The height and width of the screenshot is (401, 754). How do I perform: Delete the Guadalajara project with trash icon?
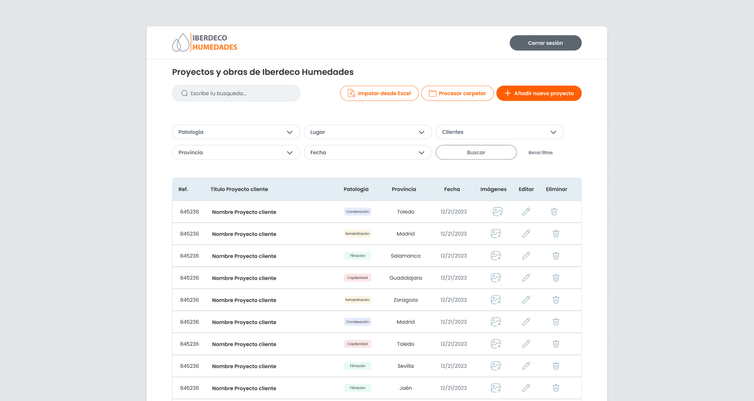pyautogui.click(x=556, y=278)
